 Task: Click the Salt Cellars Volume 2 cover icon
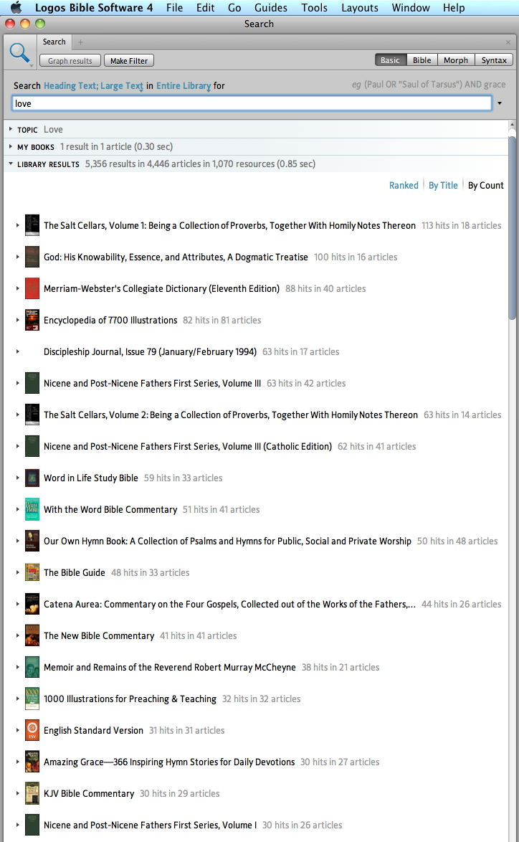coord(32,415)
